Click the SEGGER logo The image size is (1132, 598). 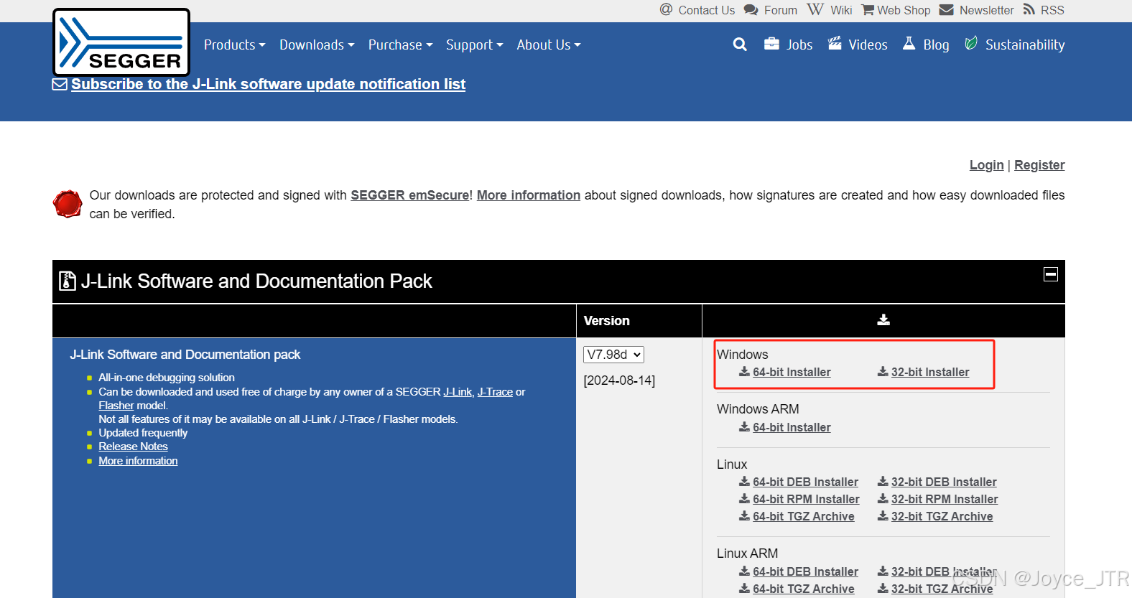tap(121, 42)
